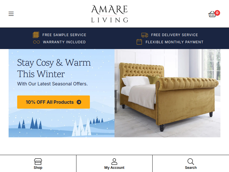Open the shopping basket icon

(x=212, y=14)
